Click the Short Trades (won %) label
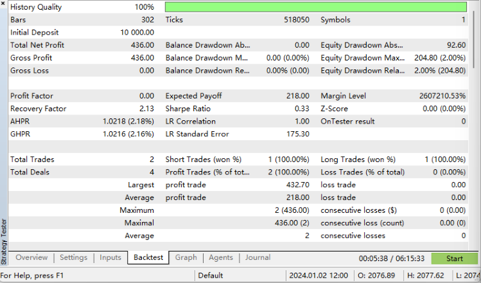The image size is (481, 283). pyautogui.click(x=204, y=160)
